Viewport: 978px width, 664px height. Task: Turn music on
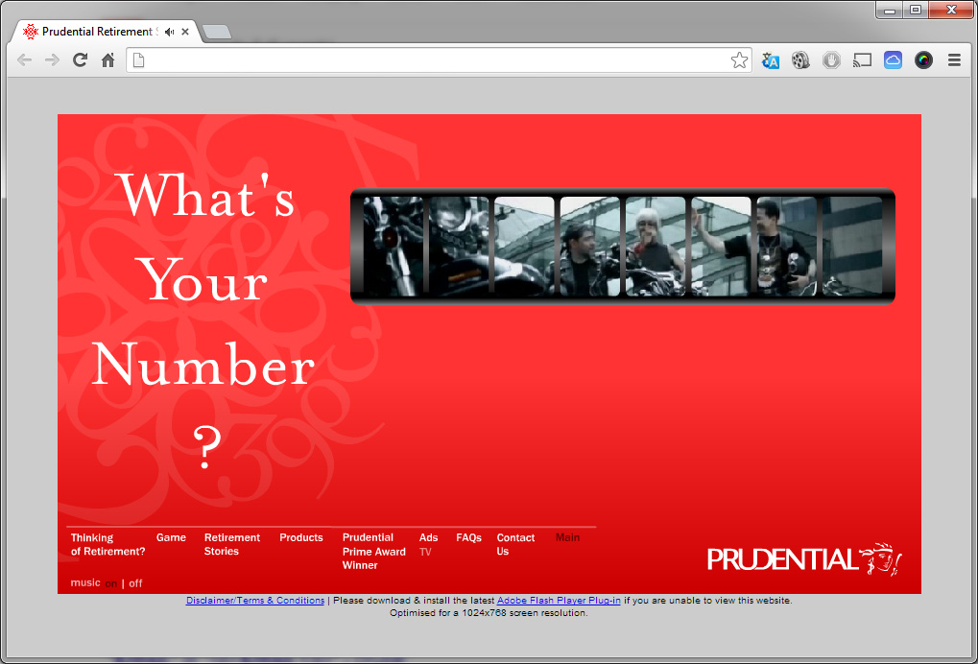click(111, 583)
